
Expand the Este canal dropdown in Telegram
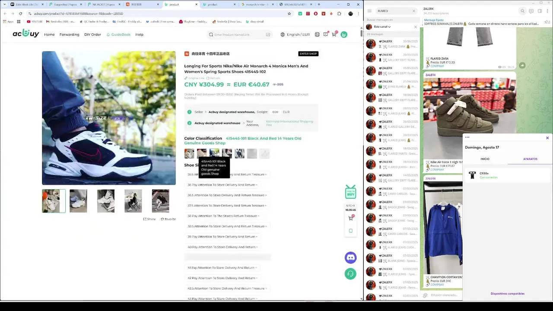382,27
